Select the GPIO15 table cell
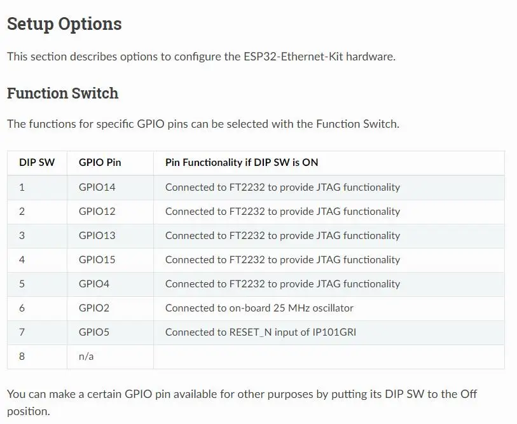The height and width of the screenshot is (424, 517). click(x=97, y=260)
